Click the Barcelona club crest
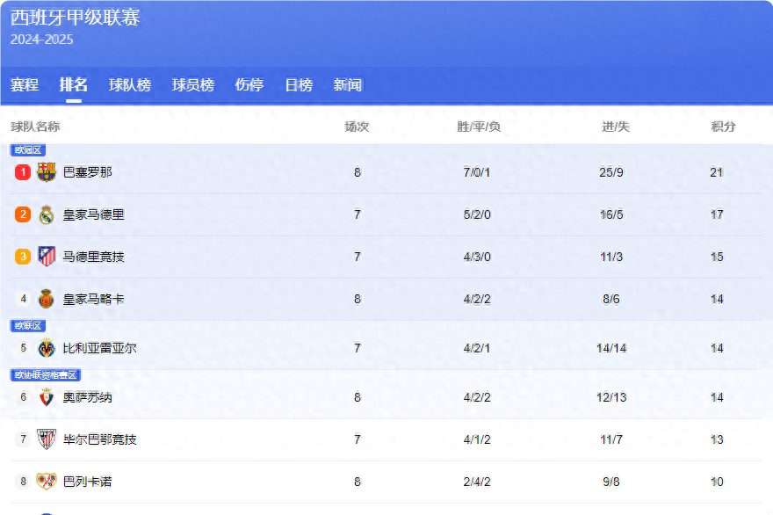Image resolution: width=773 pixels, height=515 pixels. tap(47, 172)
